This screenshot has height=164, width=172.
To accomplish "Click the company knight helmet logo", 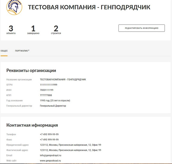I will 14,7.
